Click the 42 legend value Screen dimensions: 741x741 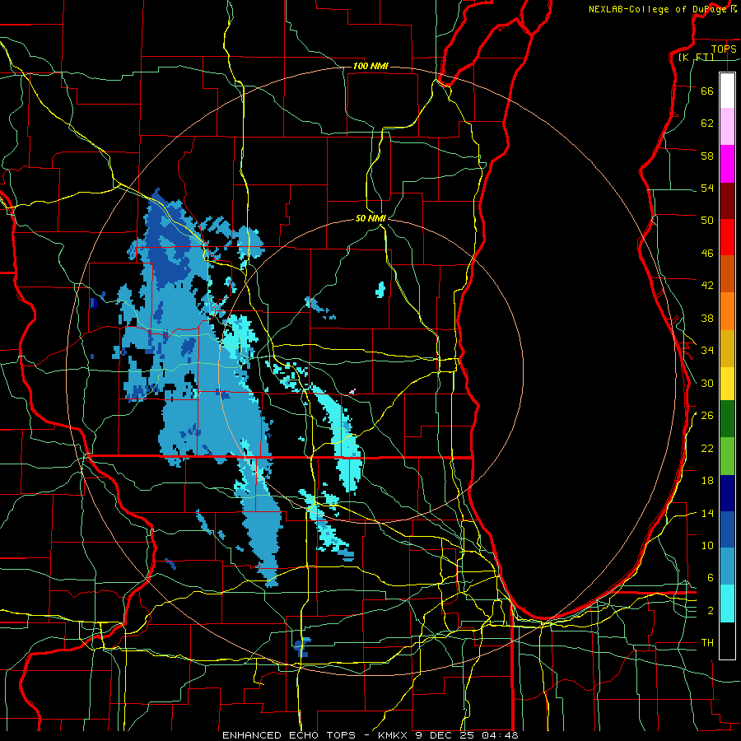(707, 286)
